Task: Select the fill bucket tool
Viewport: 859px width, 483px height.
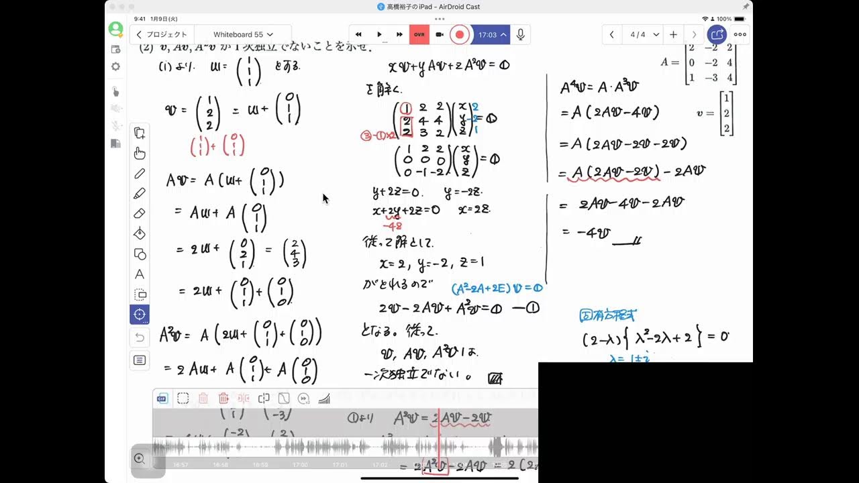Action: coord(140,233)
